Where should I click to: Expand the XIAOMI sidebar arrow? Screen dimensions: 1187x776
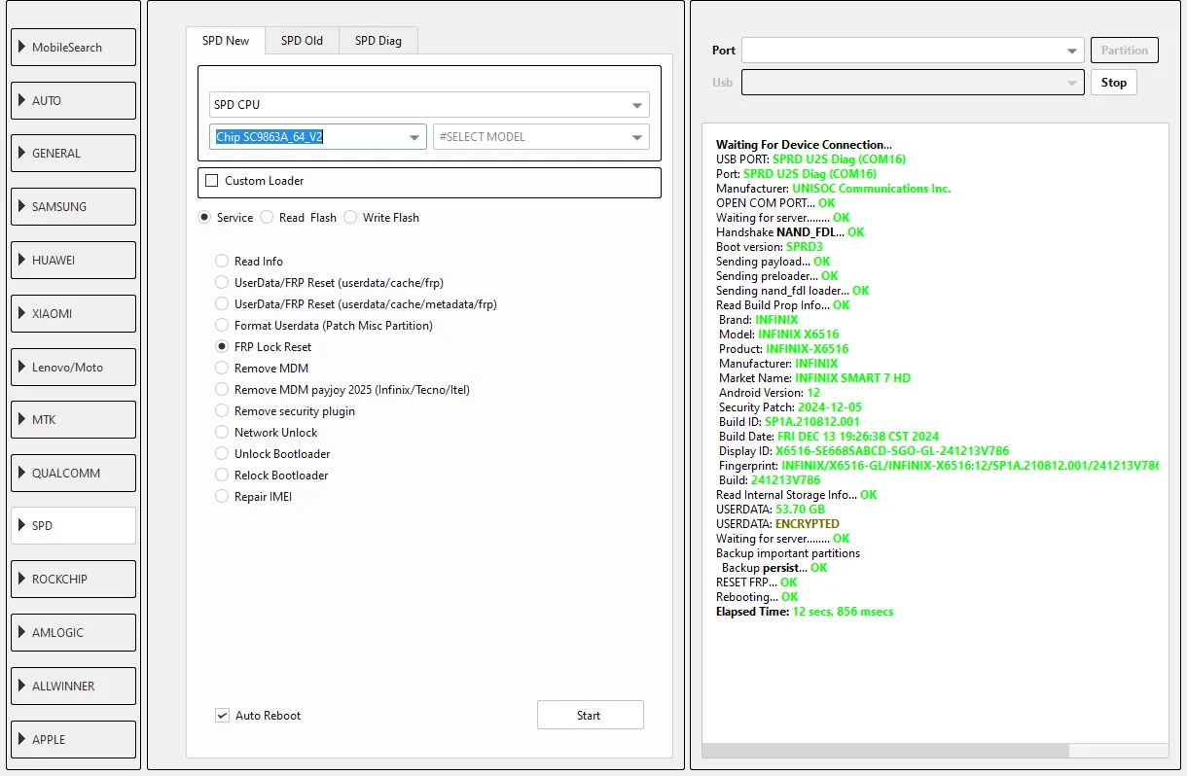(x=22, y=314)
